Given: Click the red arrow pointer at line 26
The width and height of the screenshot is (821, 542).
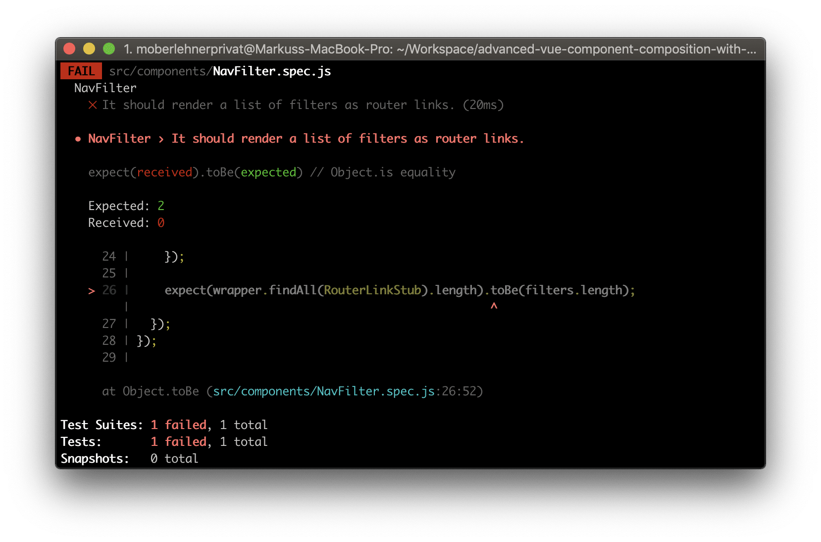Looking at the screenshot, I should pyautogui.click(x=92, y=291).
